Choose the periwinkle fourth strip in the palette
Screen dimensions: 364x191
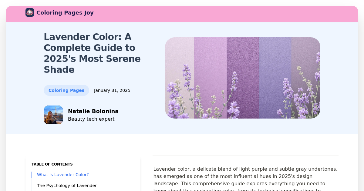click(x=274, y=55)
